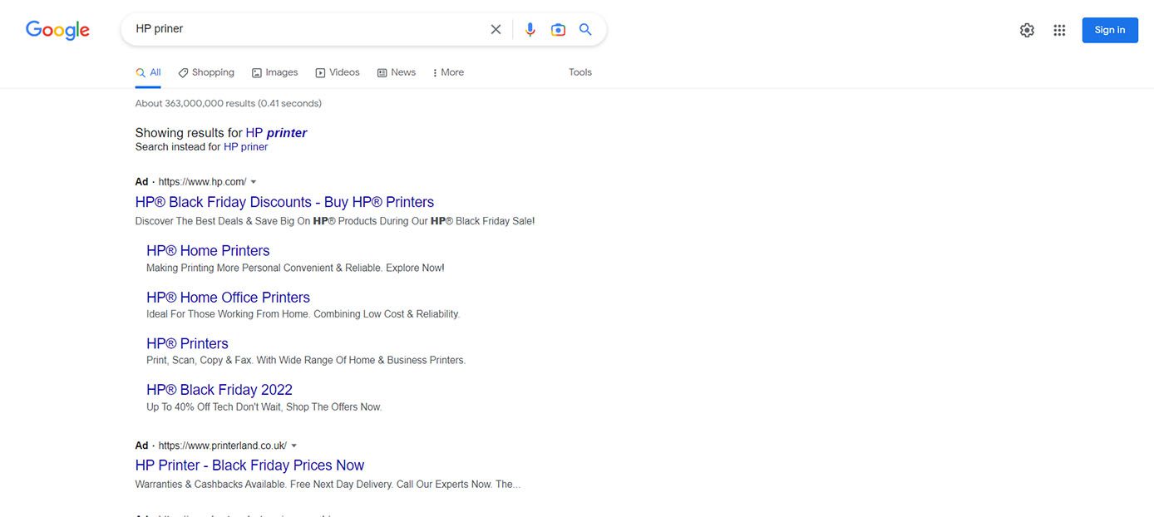
Task: Expand dropdown arrow next to hp.com ad URL
Action: (254, 182)
